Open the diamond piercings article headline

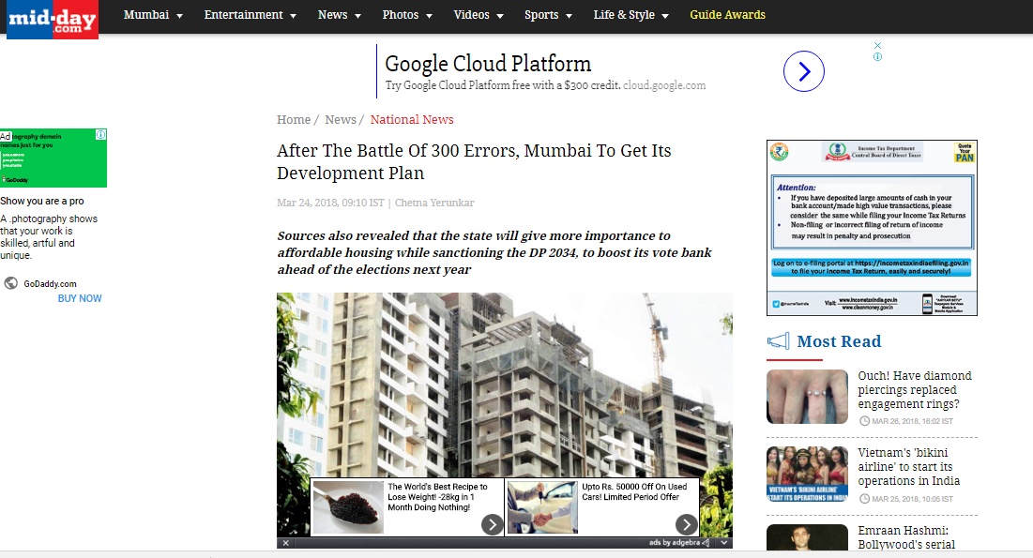tap(915, 389)
